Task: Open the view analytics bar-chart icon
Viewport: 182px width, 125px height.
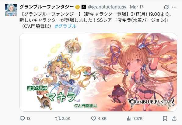Action: [x=129, y=118]
